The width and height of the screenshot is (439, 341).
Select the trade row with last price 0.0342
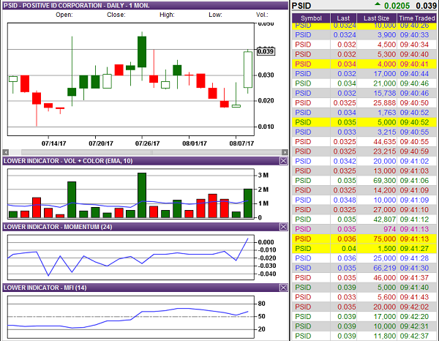(364, 161)
